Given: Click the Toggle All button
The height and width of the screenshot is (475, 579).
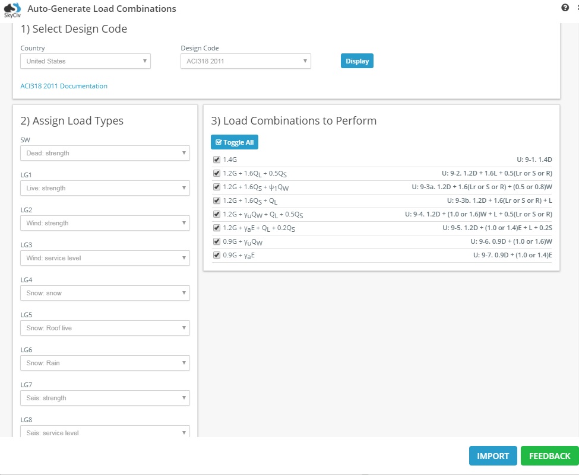Looking at the screenshot, I should click(235, 142).
